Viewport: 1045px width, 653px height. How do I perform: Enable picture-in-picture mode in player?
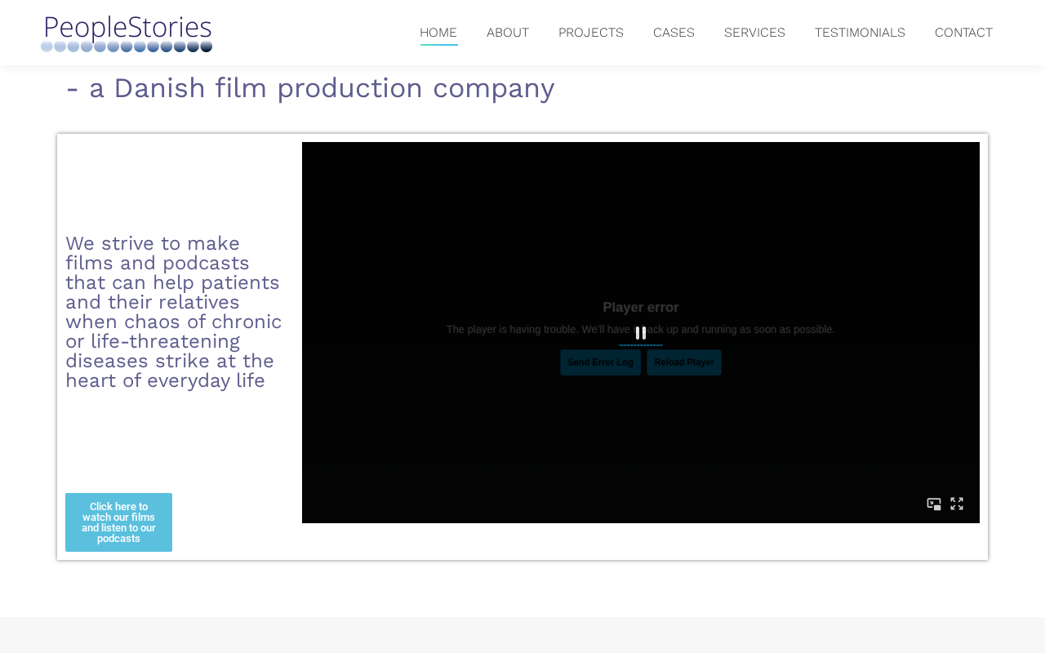point(934,504)
